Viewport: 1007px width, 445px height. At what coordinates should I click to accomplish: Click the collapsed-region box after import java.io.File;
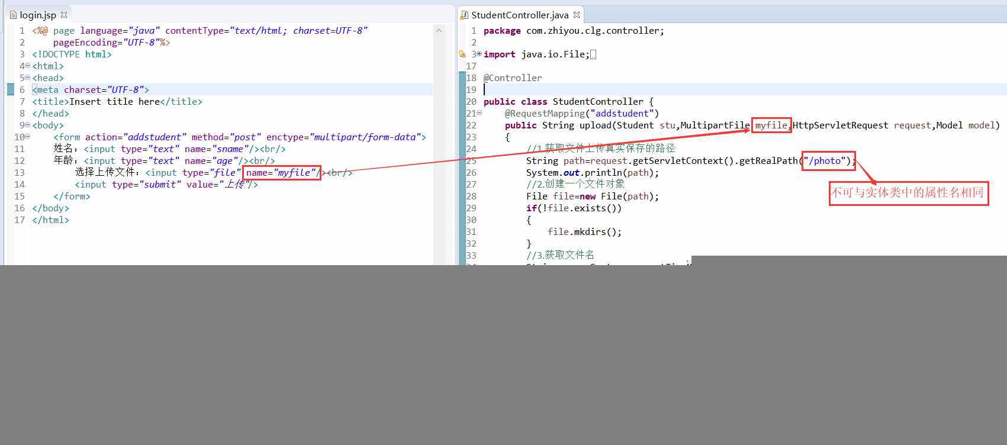(x=593, y=54)
